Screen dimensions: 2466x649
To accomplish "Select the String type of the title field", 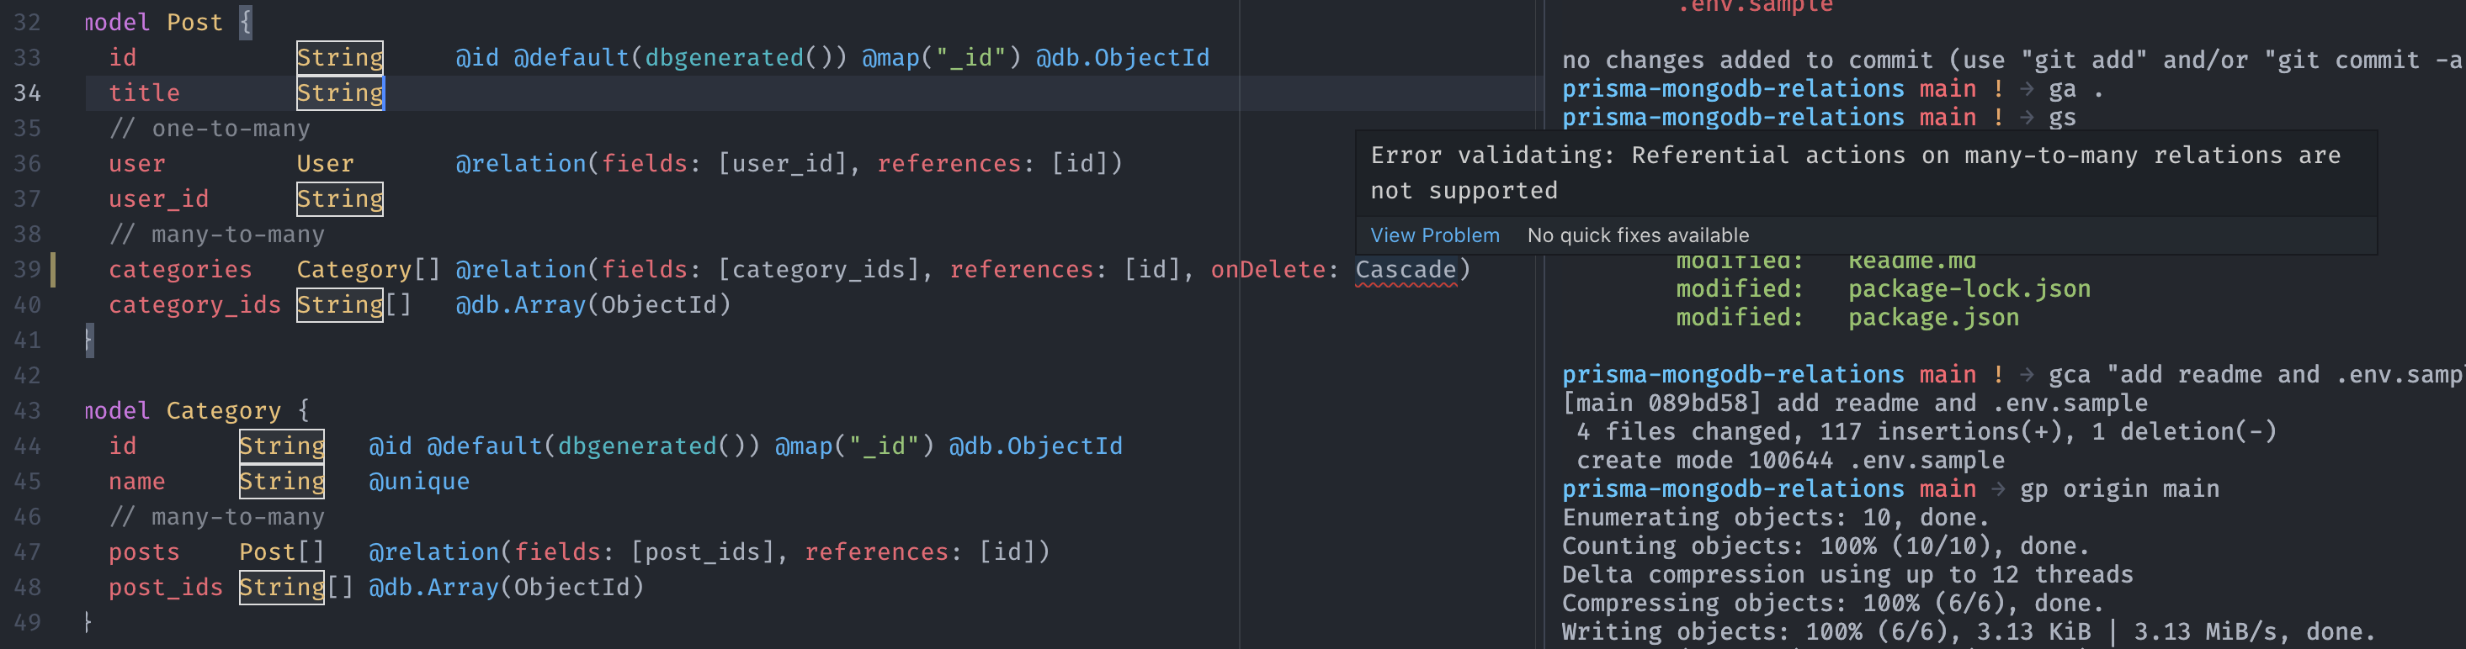I will pos(340,92).
